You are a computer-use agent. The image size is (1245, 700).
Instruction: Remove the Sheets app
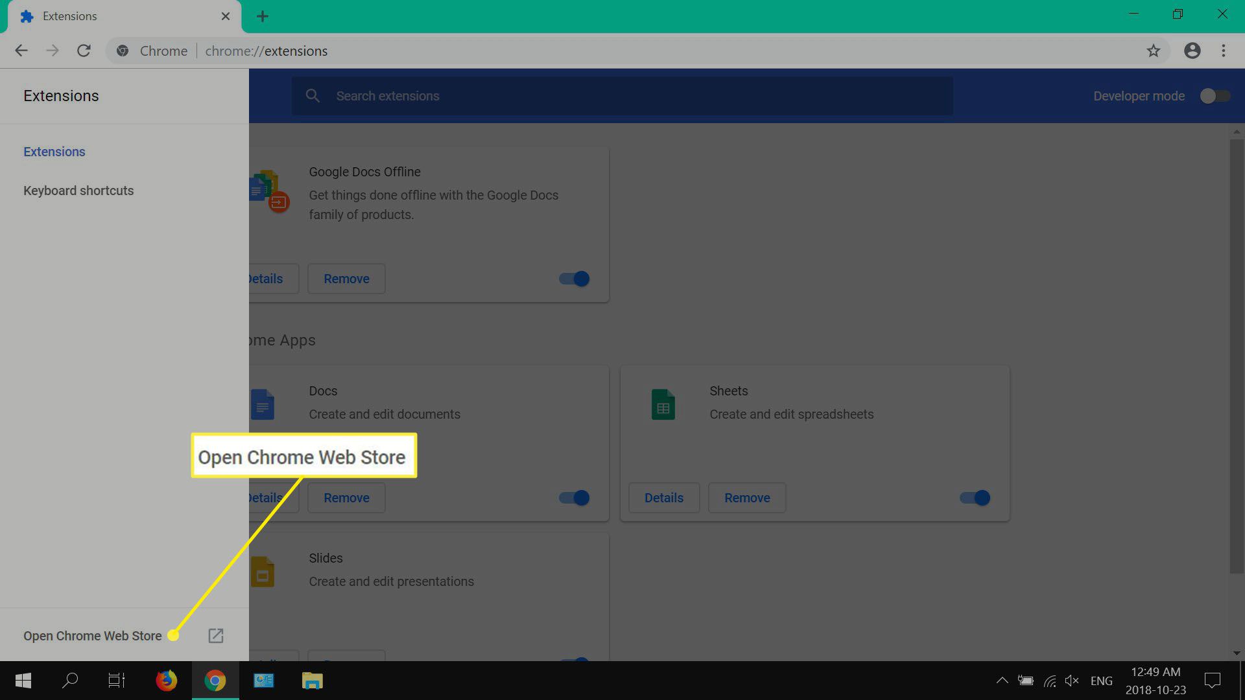pos(747,498)
